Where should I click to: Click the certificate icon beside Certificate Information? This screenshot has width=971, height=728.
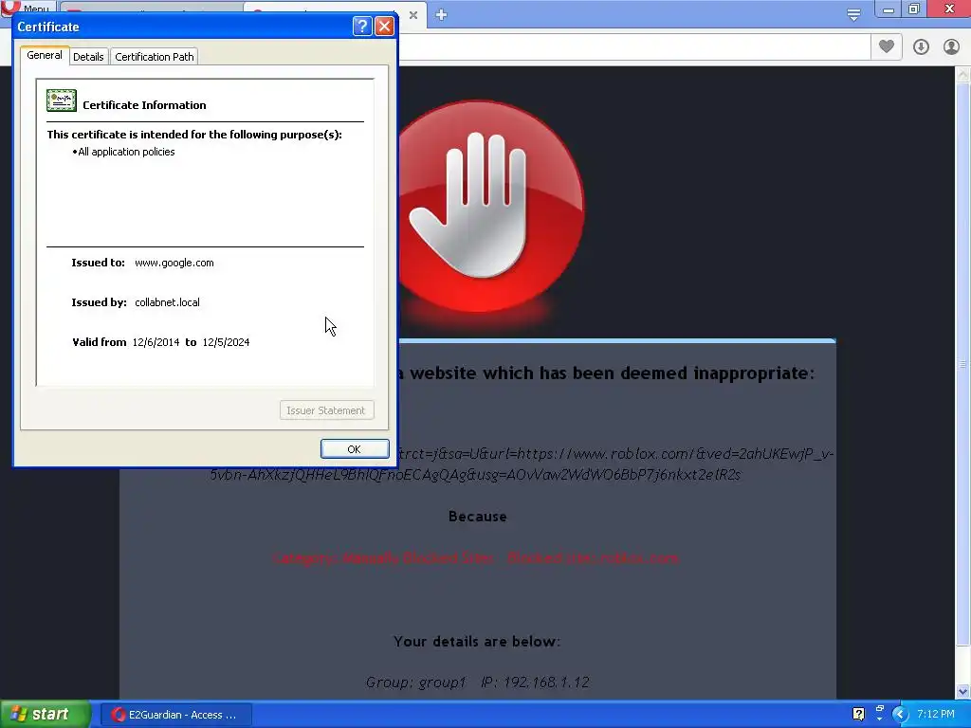(62, 100)
